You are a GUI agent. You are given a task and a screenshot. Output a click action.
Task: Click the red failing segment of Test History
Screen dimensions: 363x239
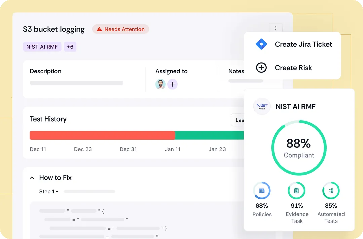pos(102,135)
